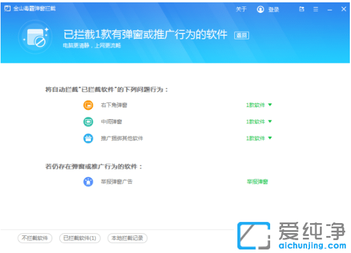Switch to 不拦截软件 tab
The image size is (351, 253).
(x=35, y=238)
